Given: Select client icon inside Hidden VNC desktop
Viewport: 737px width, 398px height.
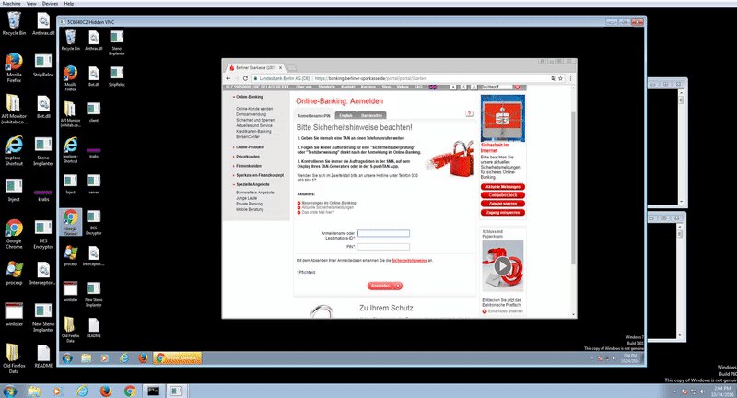Looking at the screenshot, I should (x=94, y=112).
